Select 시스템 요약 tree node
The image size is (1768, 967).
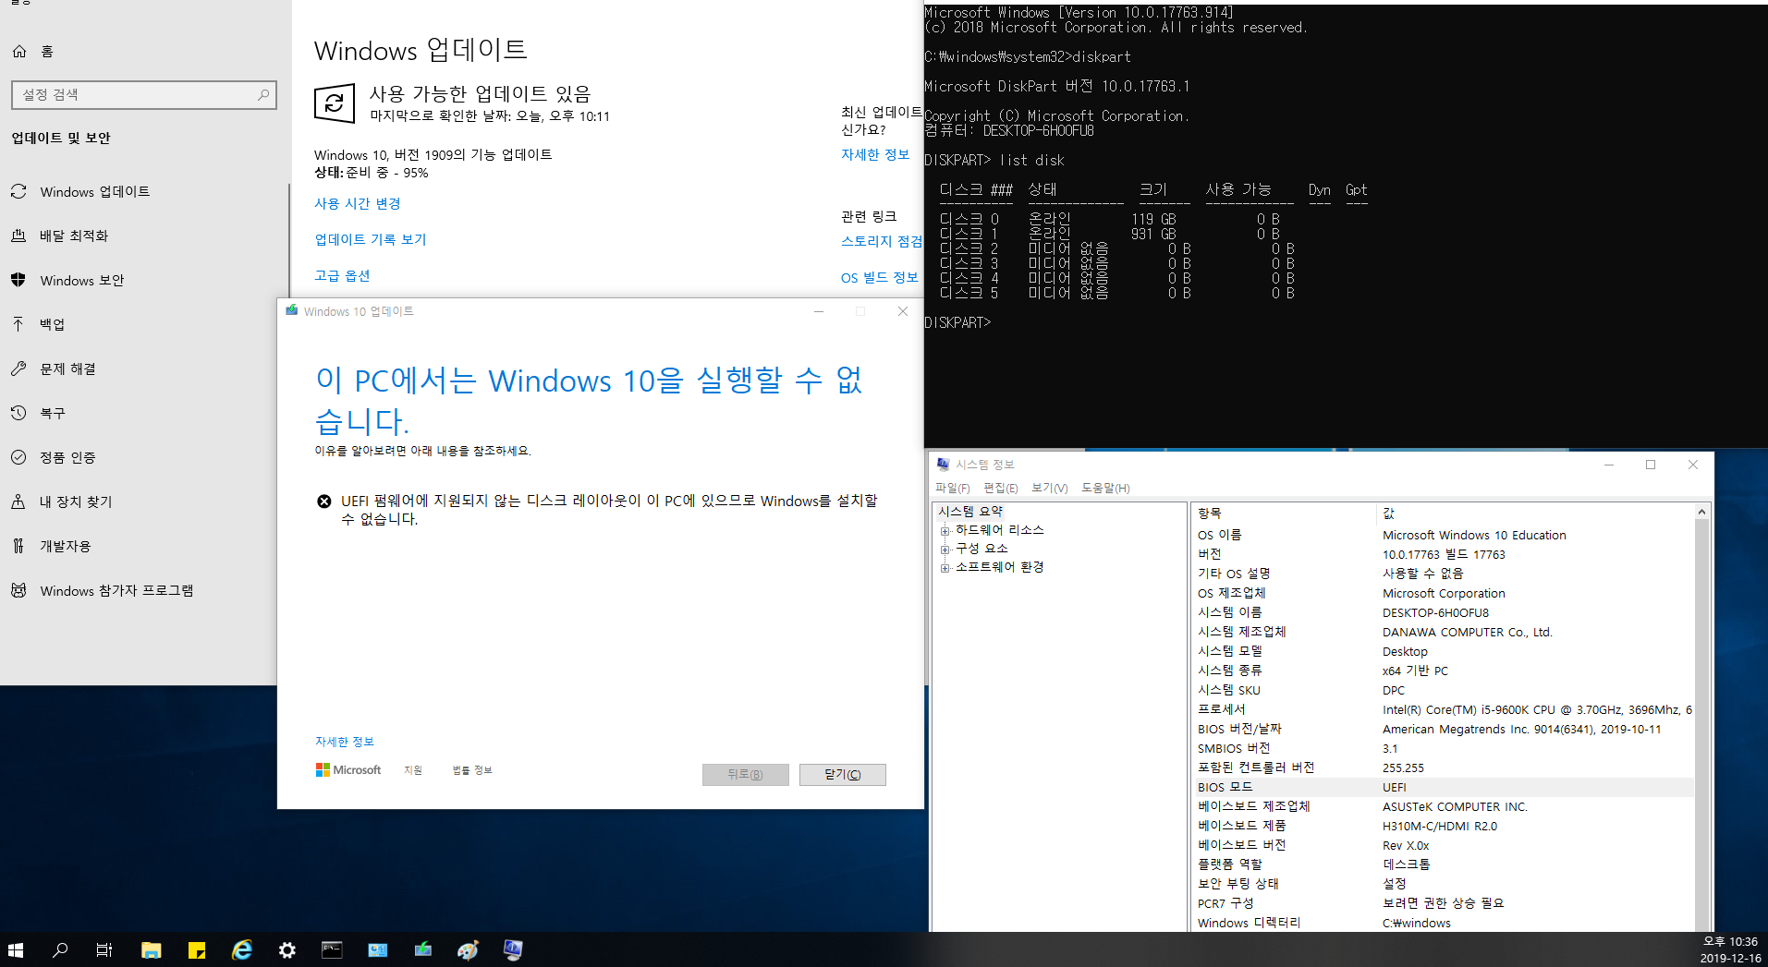point(970,512)
